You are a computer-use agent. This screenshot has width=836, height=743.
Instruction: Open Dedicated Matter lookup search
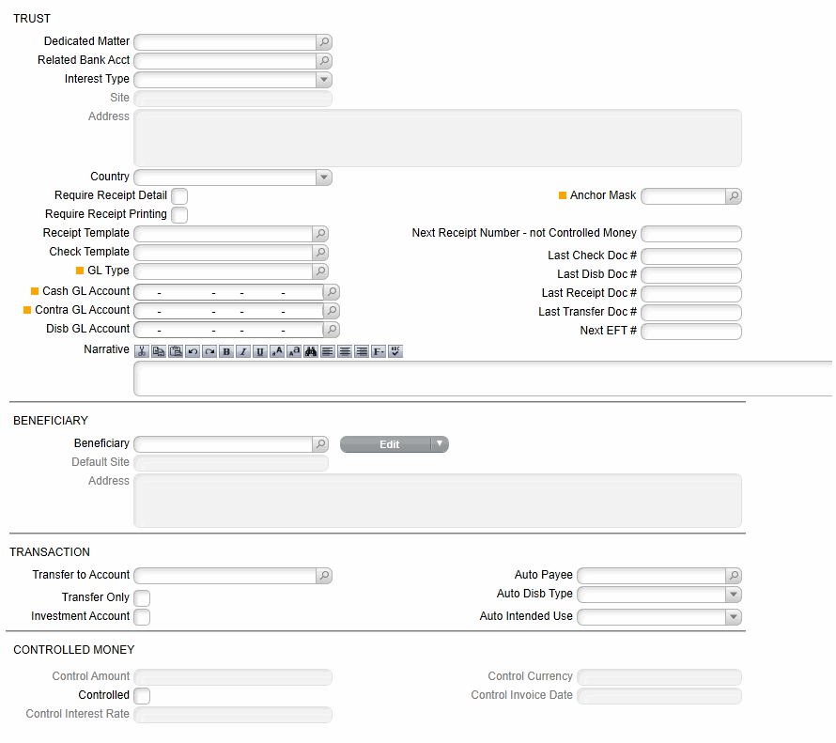click(324, 41)
